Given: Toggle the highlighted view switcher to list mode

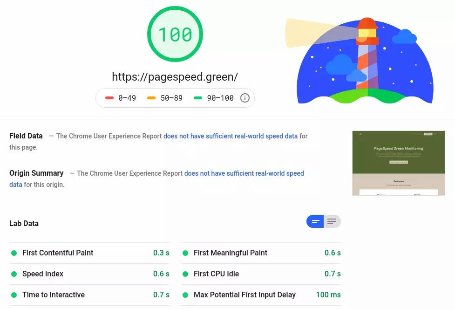Looking at the screenshot, I should 332,221.
